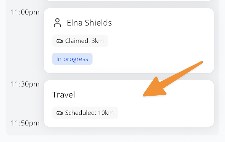This screenshot has height=142, width=225.
Task: Open Elna Shields client name
Action: pos(89,23)
